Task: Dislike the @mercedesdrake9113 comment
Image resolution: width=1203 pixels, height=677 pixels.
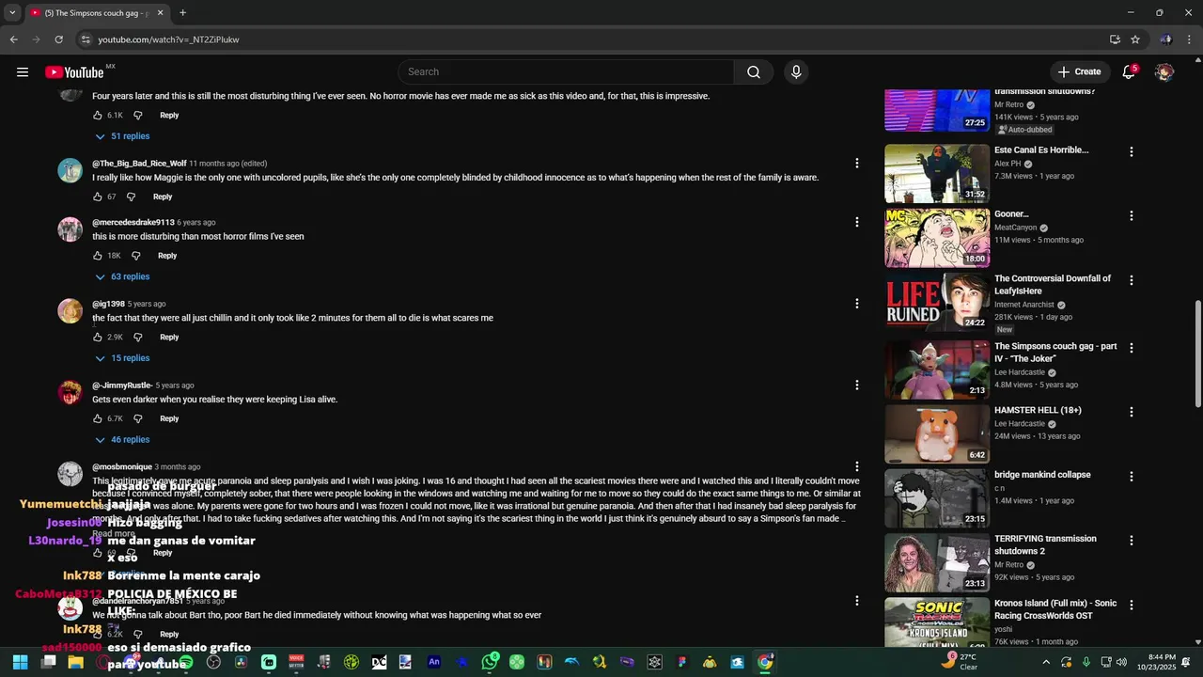Action: click(136, 256)
